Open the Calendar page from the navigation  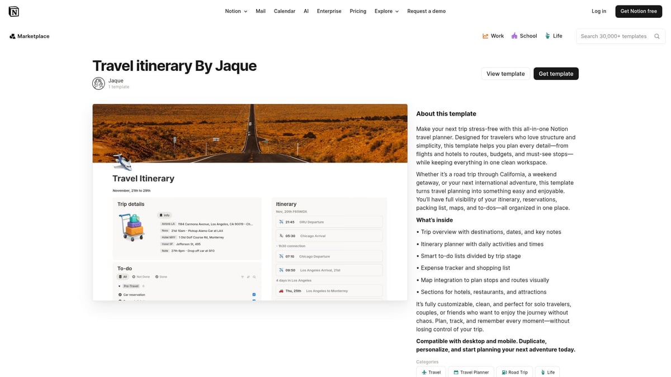click(x=285, y=11)
